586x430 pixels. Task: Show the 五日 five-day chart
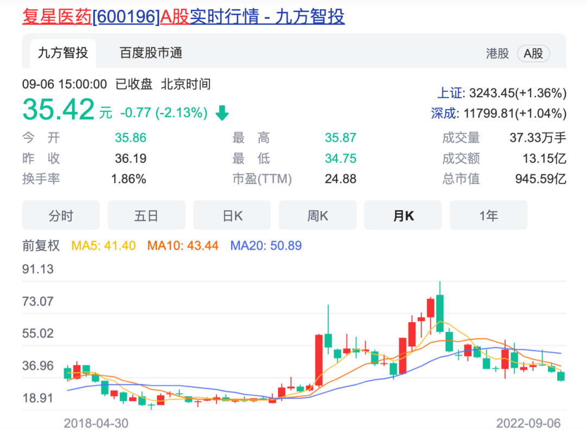click(x=146, y=216)
